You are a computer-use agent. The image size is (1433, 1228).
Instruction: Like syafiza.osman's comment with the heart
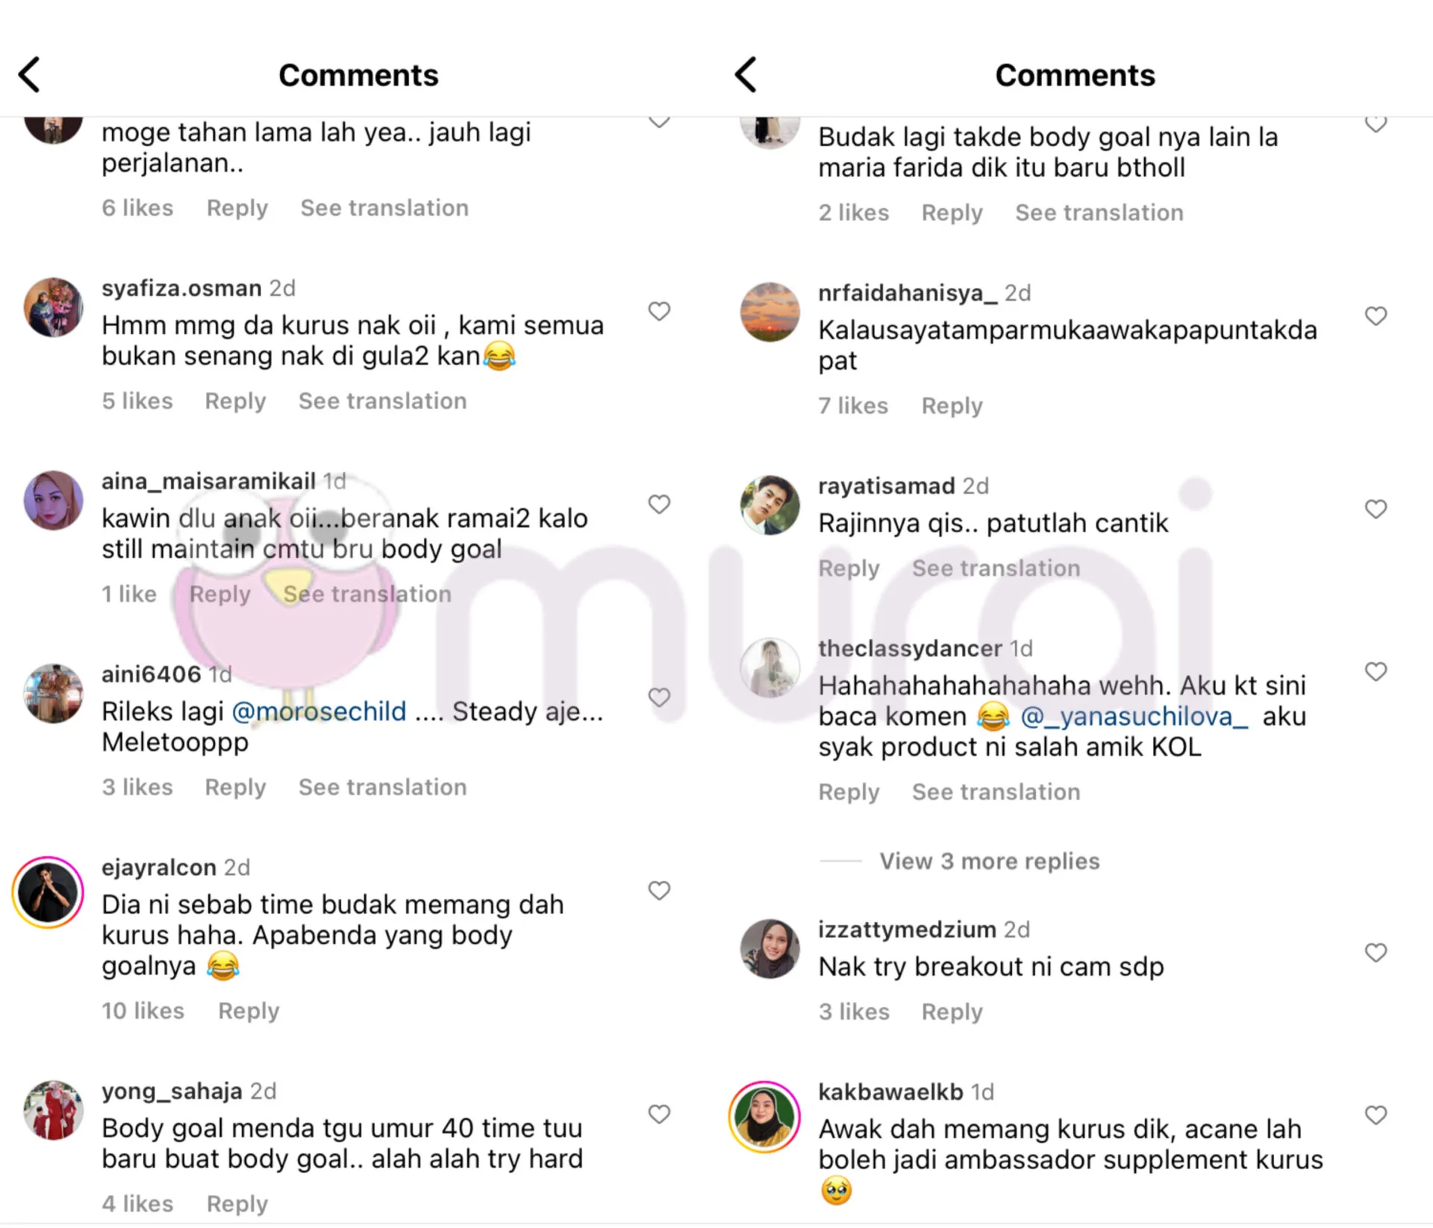click(659, 311)
